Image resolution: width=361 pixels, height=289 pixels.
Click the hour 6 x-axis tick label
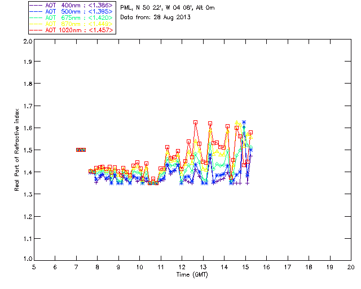coord(55,267)
